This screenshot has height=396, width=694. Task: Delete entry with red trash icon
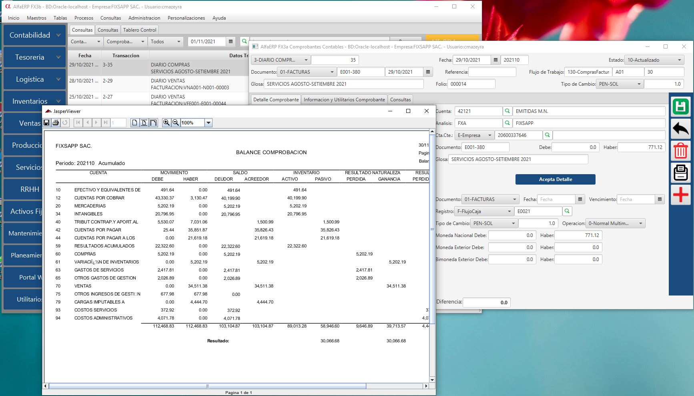click(x=680, y=151)
